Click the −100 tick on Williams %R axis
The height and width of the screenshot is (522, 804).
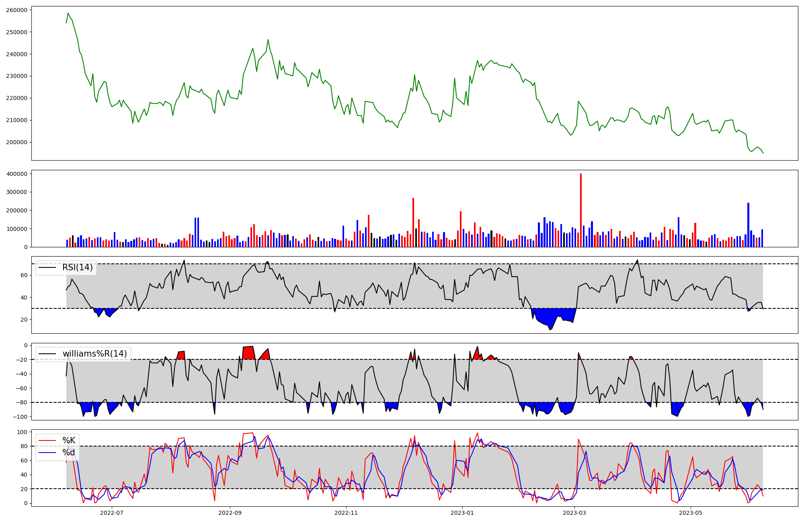tap(19, 417)
